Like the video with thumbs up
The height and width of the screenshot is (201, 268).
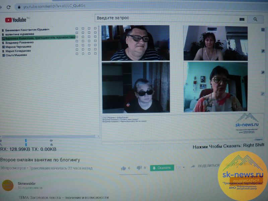123,168
